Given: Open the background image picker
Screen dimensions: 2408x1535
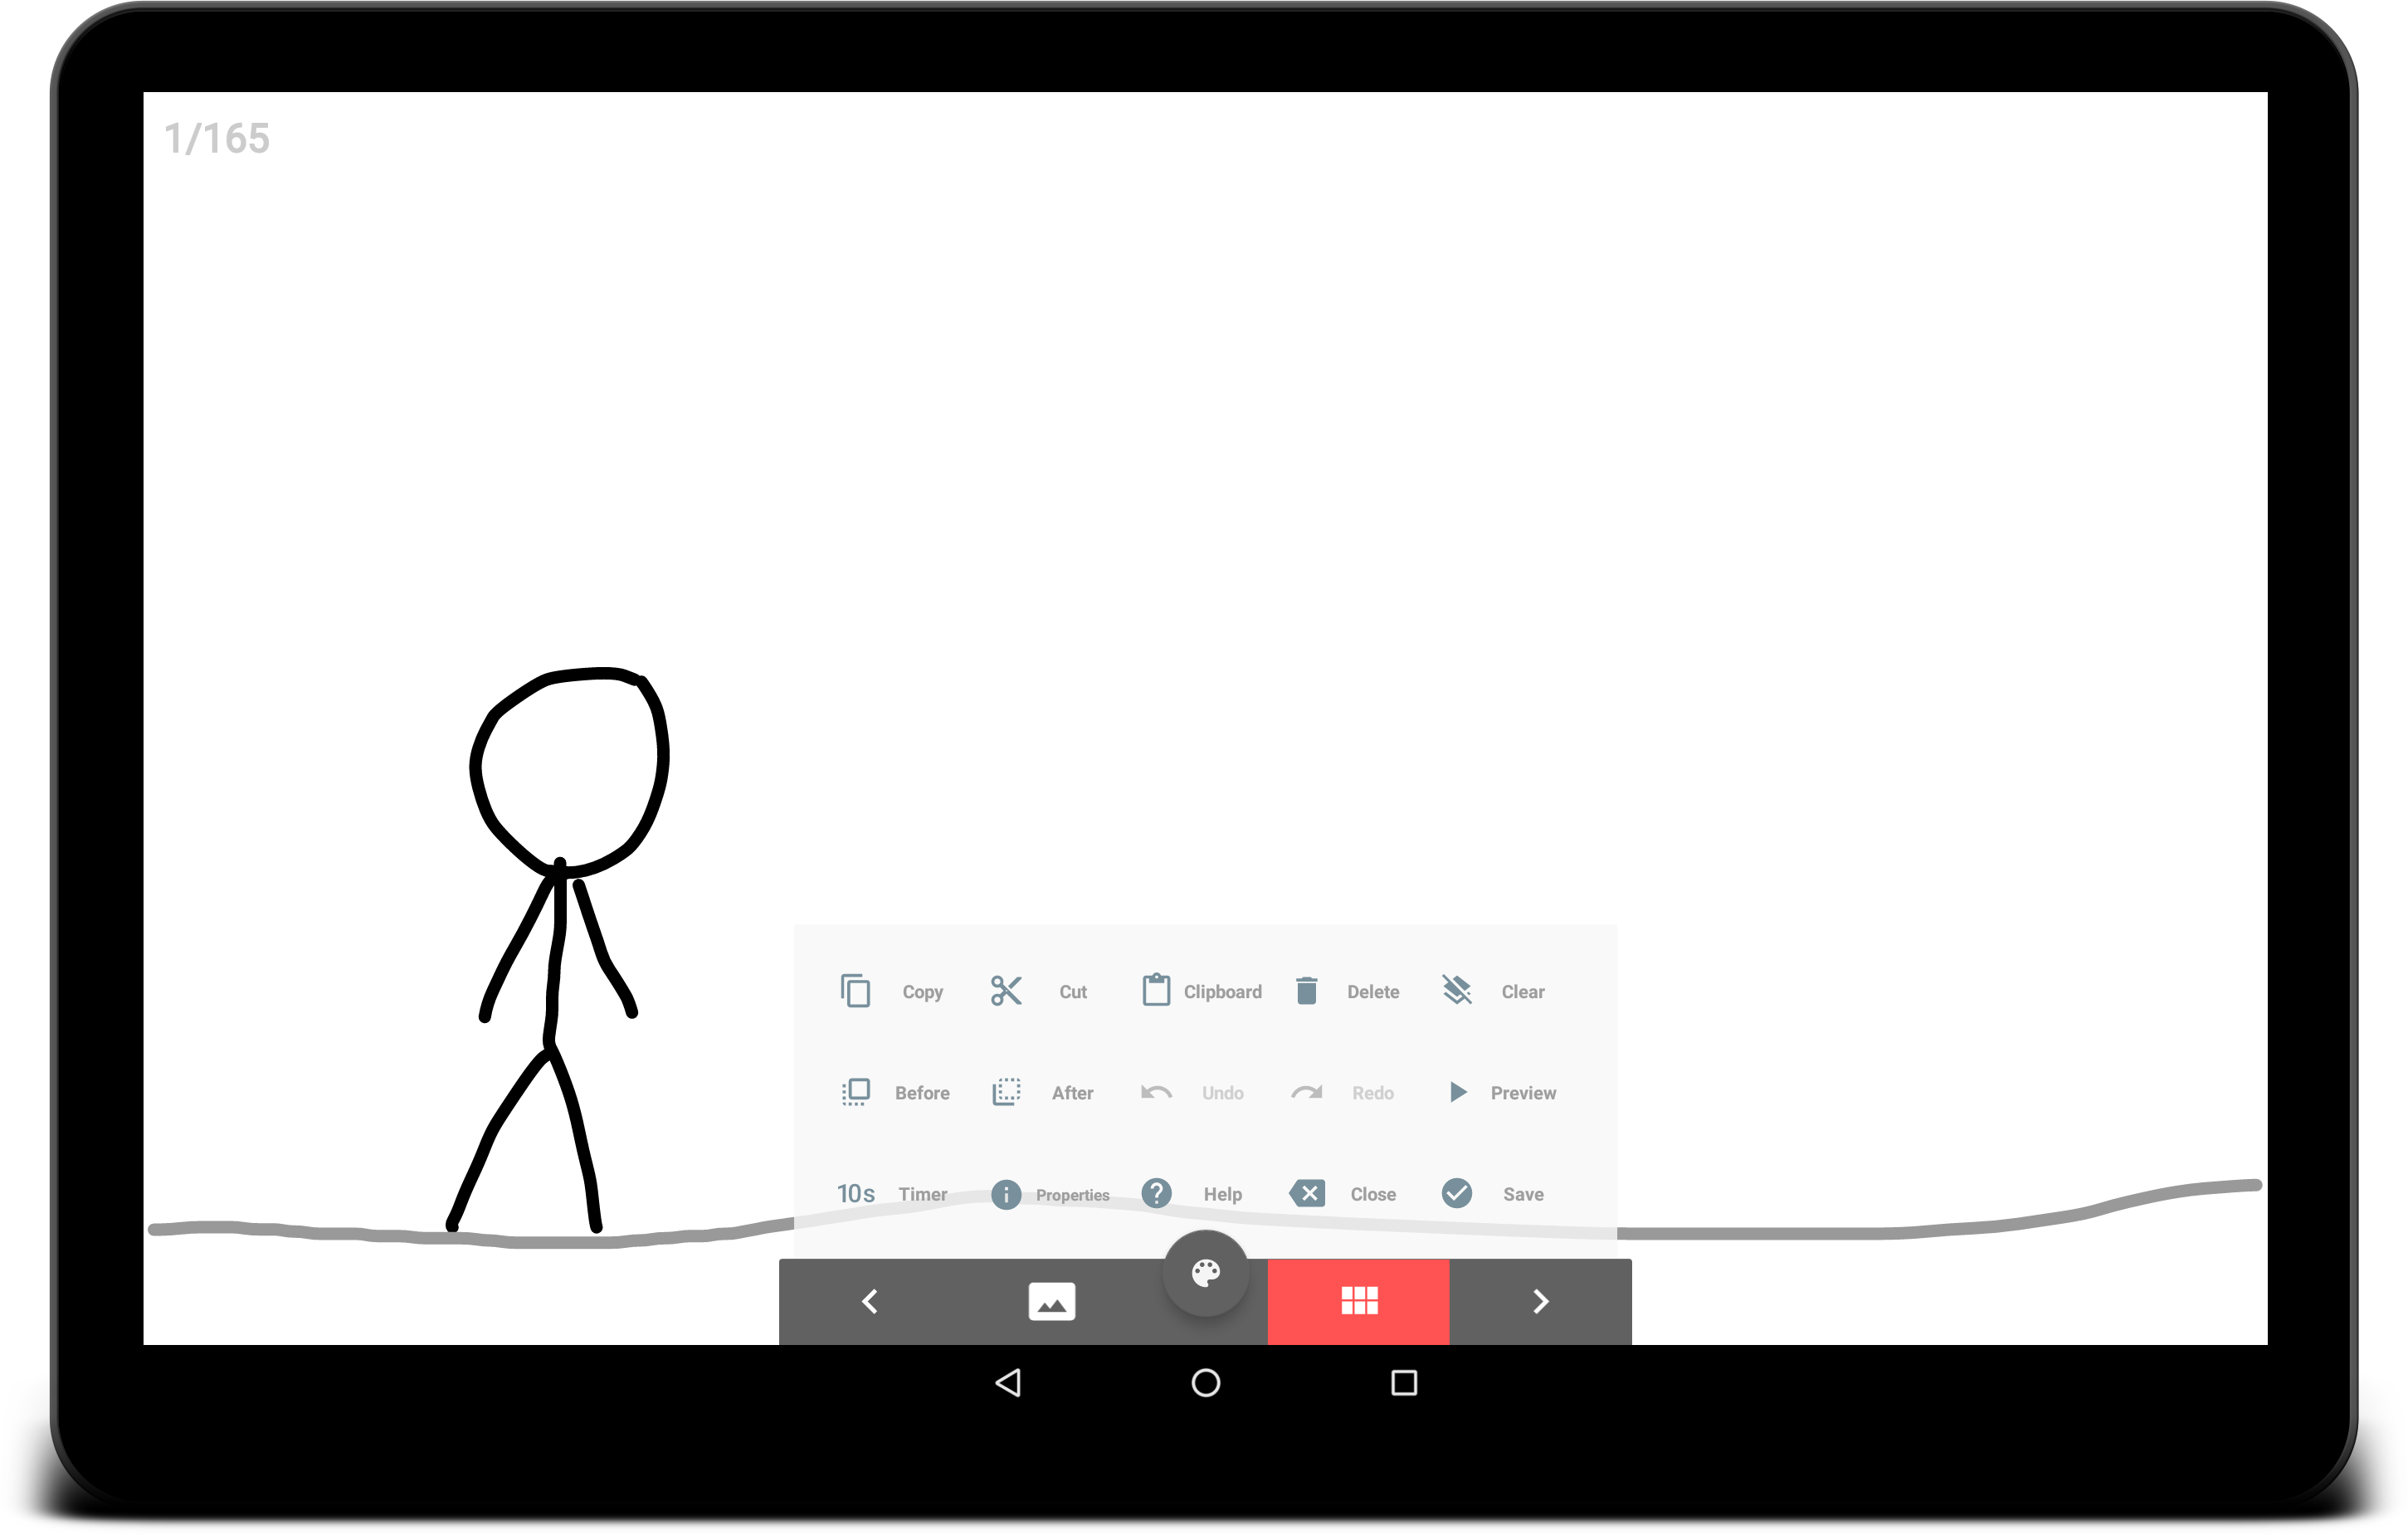Looking at the screenshot, I should pos(1052,1301).
